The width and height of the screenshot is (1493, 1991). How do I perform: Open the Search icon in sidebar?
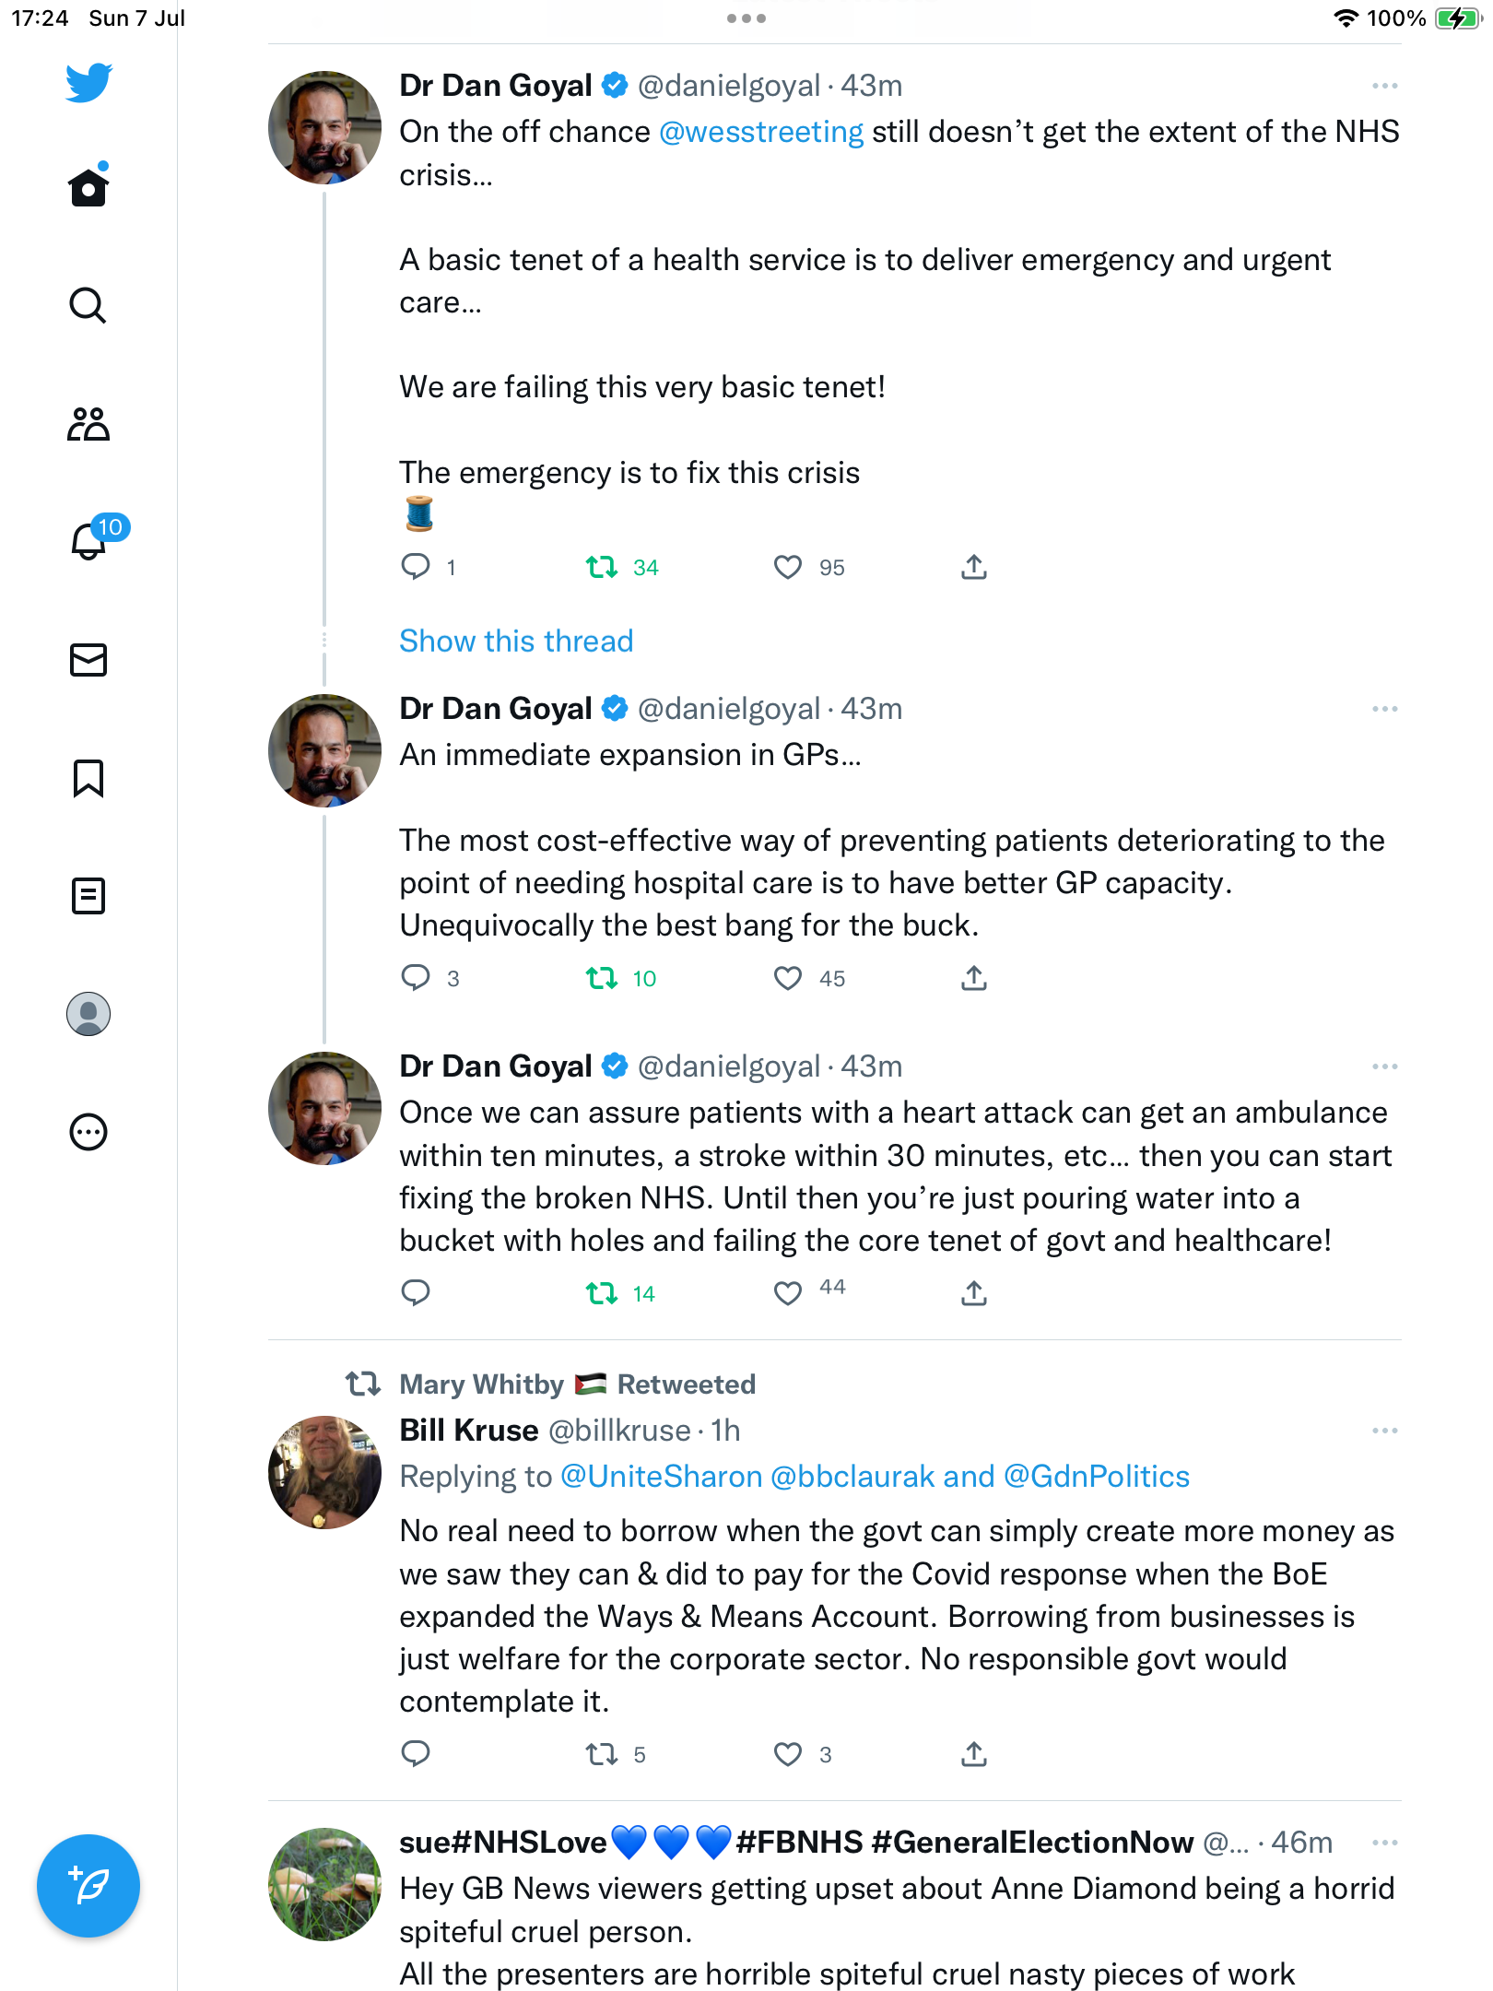click(x=88, y=305)
